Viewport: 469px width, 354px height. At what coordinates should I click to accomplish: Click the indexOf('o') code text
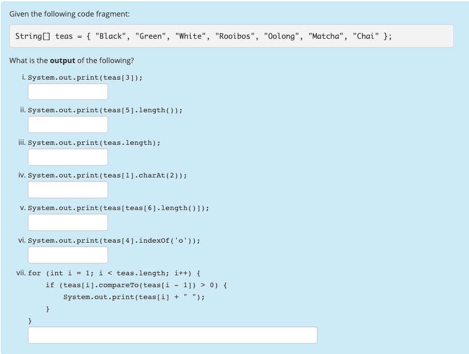112,240
